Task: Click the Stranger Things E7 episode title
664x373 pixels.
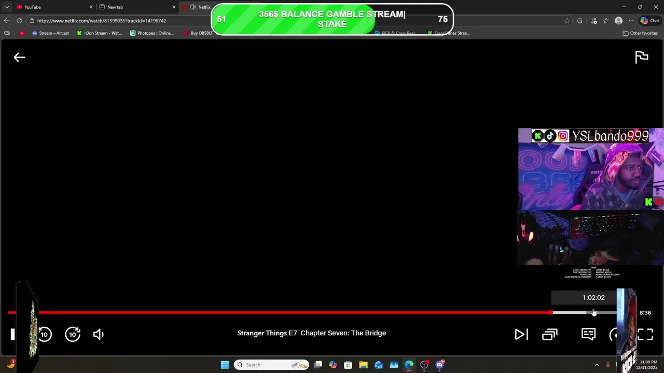Action: coord(311,333)
